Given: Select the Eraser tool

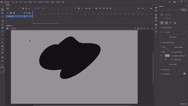Looking at the screenshot, I should coord(2,28).
